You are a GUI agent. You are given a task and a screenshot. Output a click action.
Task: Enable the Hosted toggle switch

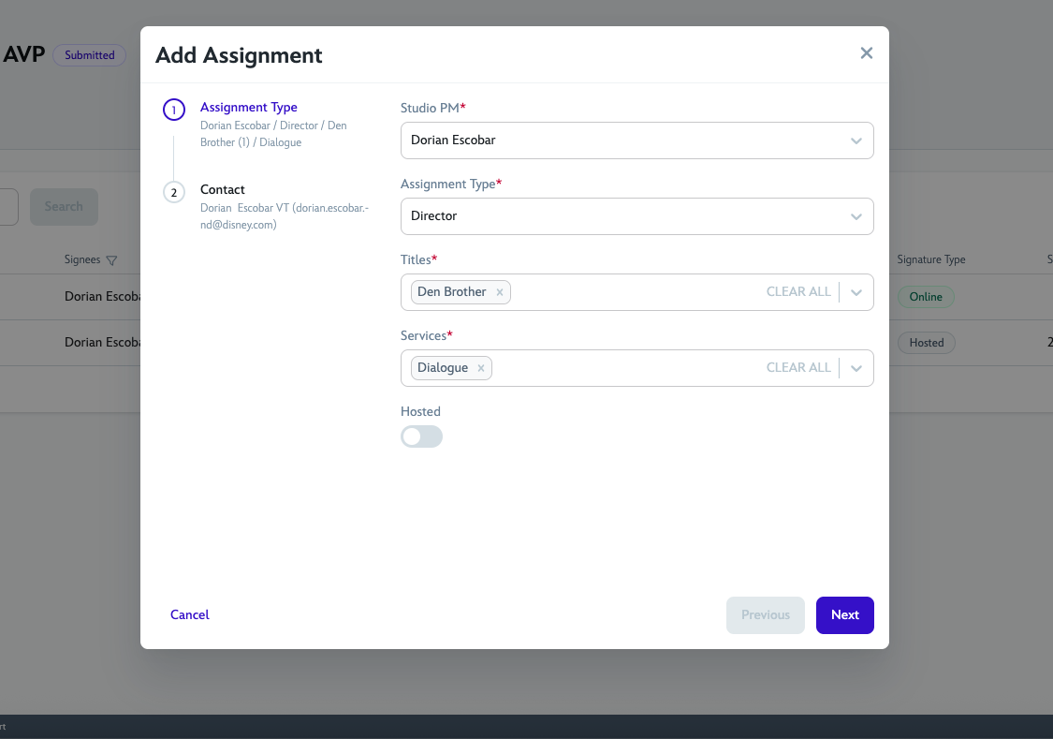(x=421, y=436)
